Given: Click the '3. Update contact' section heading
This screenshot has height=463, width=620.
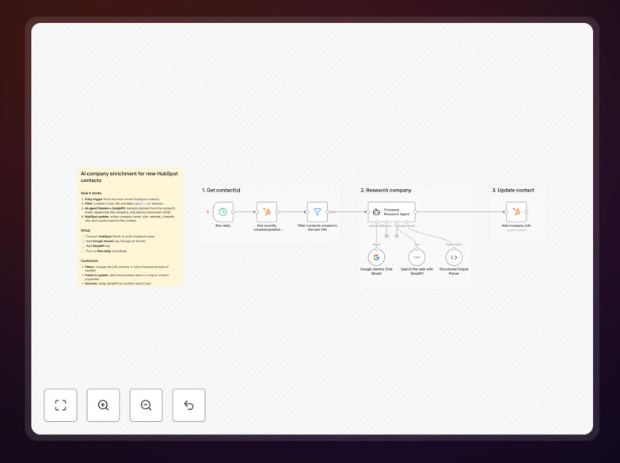Looking at the screenshot, I should (x=513, y=190).
